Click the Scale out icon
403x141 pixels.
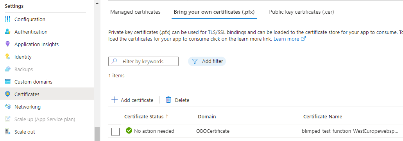(8, 132)
